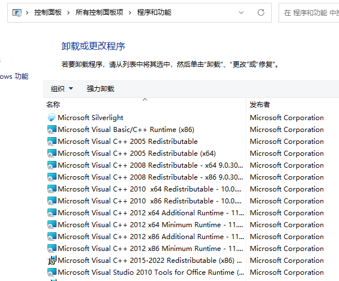The image size is (339, 281).
Task: Select Visual C++ 2010 x64 Redistributable name
Action: click(x=149, y=189)
